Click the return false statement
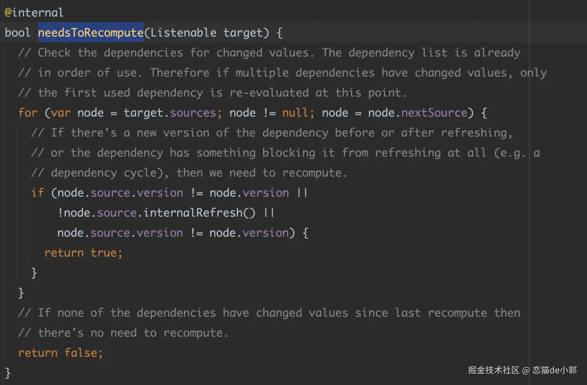 (60, 353)
